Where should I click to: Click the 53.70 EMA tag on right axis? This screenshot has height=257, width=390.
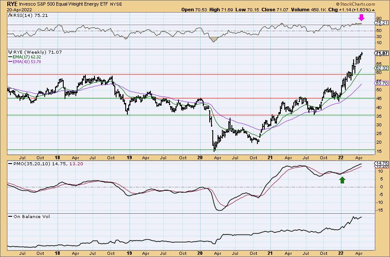[x=382, y=84]
